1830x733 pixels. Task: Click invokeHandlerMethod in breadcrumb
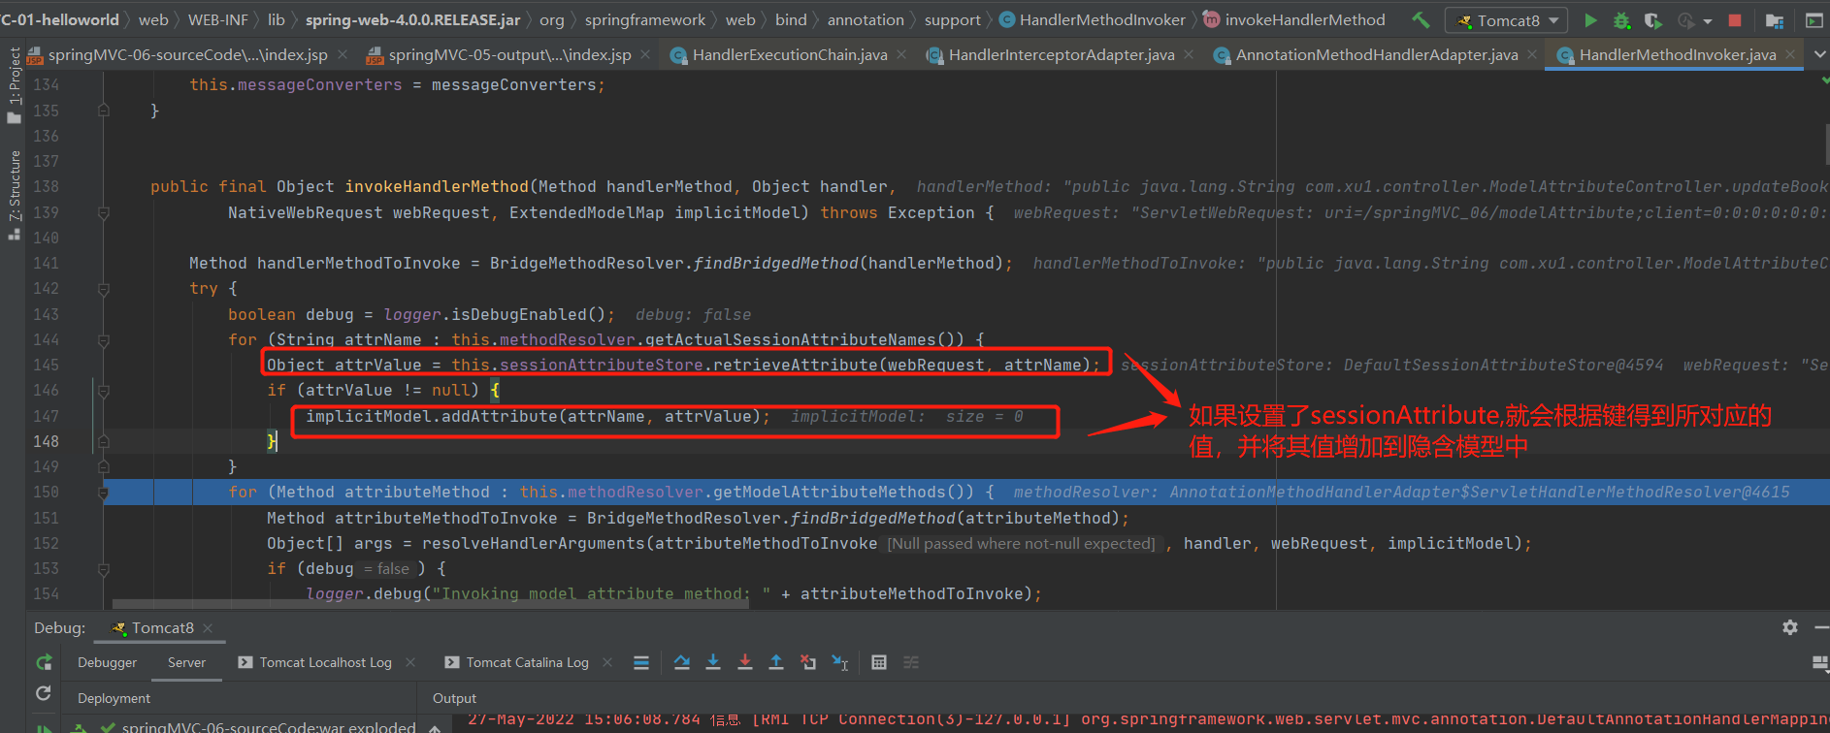click(x=1294, y=19)
